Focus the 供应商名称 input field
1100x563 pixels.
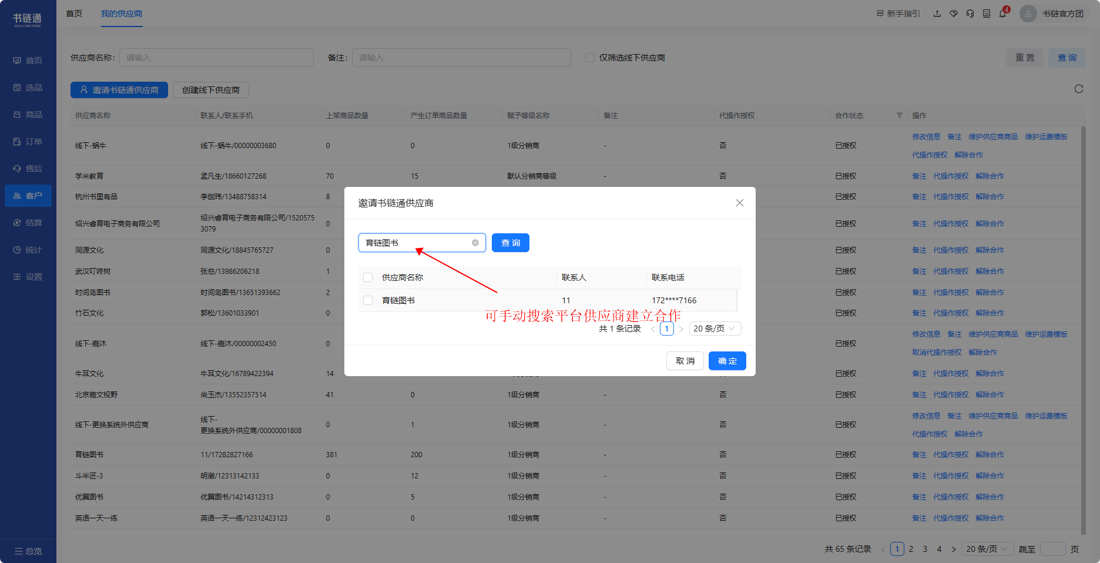coord(216,58)
